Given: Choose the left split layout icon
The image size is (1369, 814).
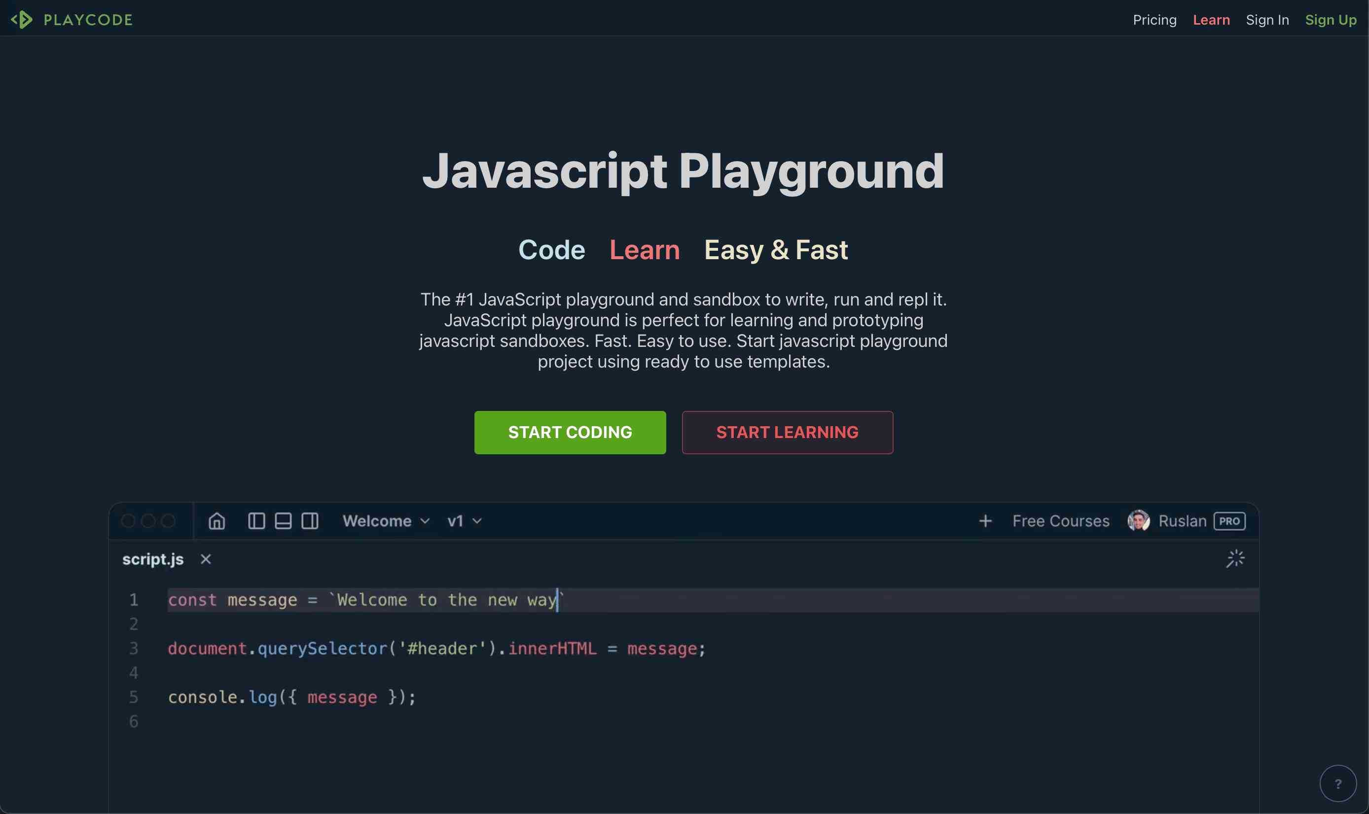Looking at the screenshot, I should (256, 520).
